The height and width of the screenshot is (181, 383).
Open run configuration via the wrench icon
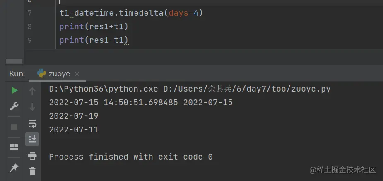14,107
